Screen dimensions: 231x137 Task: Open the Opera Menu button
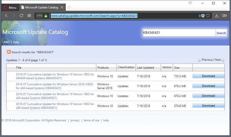(10, 8)
